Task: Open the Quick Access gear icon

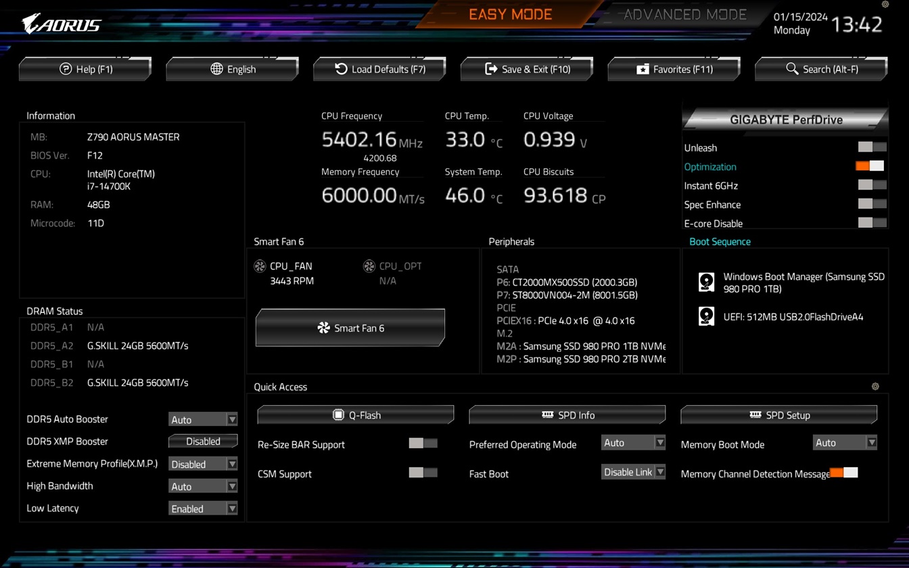Action: 875,387
